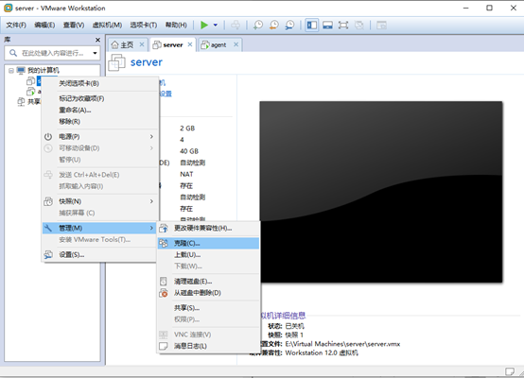Image resolution: width=524 pixels, height=378 pixels.
Task: Click the 管理(M) menu entry
Action: pyautogui.click(x=100, y=228)
